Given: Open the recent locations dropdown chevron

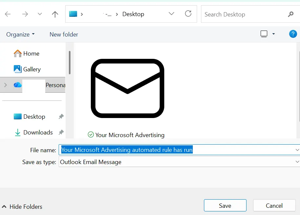Looking at the screenshot, I should tap(40, 14).
